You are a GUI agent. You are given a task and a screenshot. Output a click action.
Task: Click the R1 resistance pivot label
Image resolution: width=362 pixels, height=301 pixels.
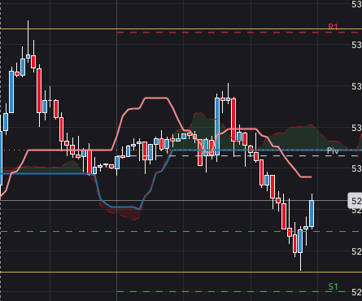[333, 27]
